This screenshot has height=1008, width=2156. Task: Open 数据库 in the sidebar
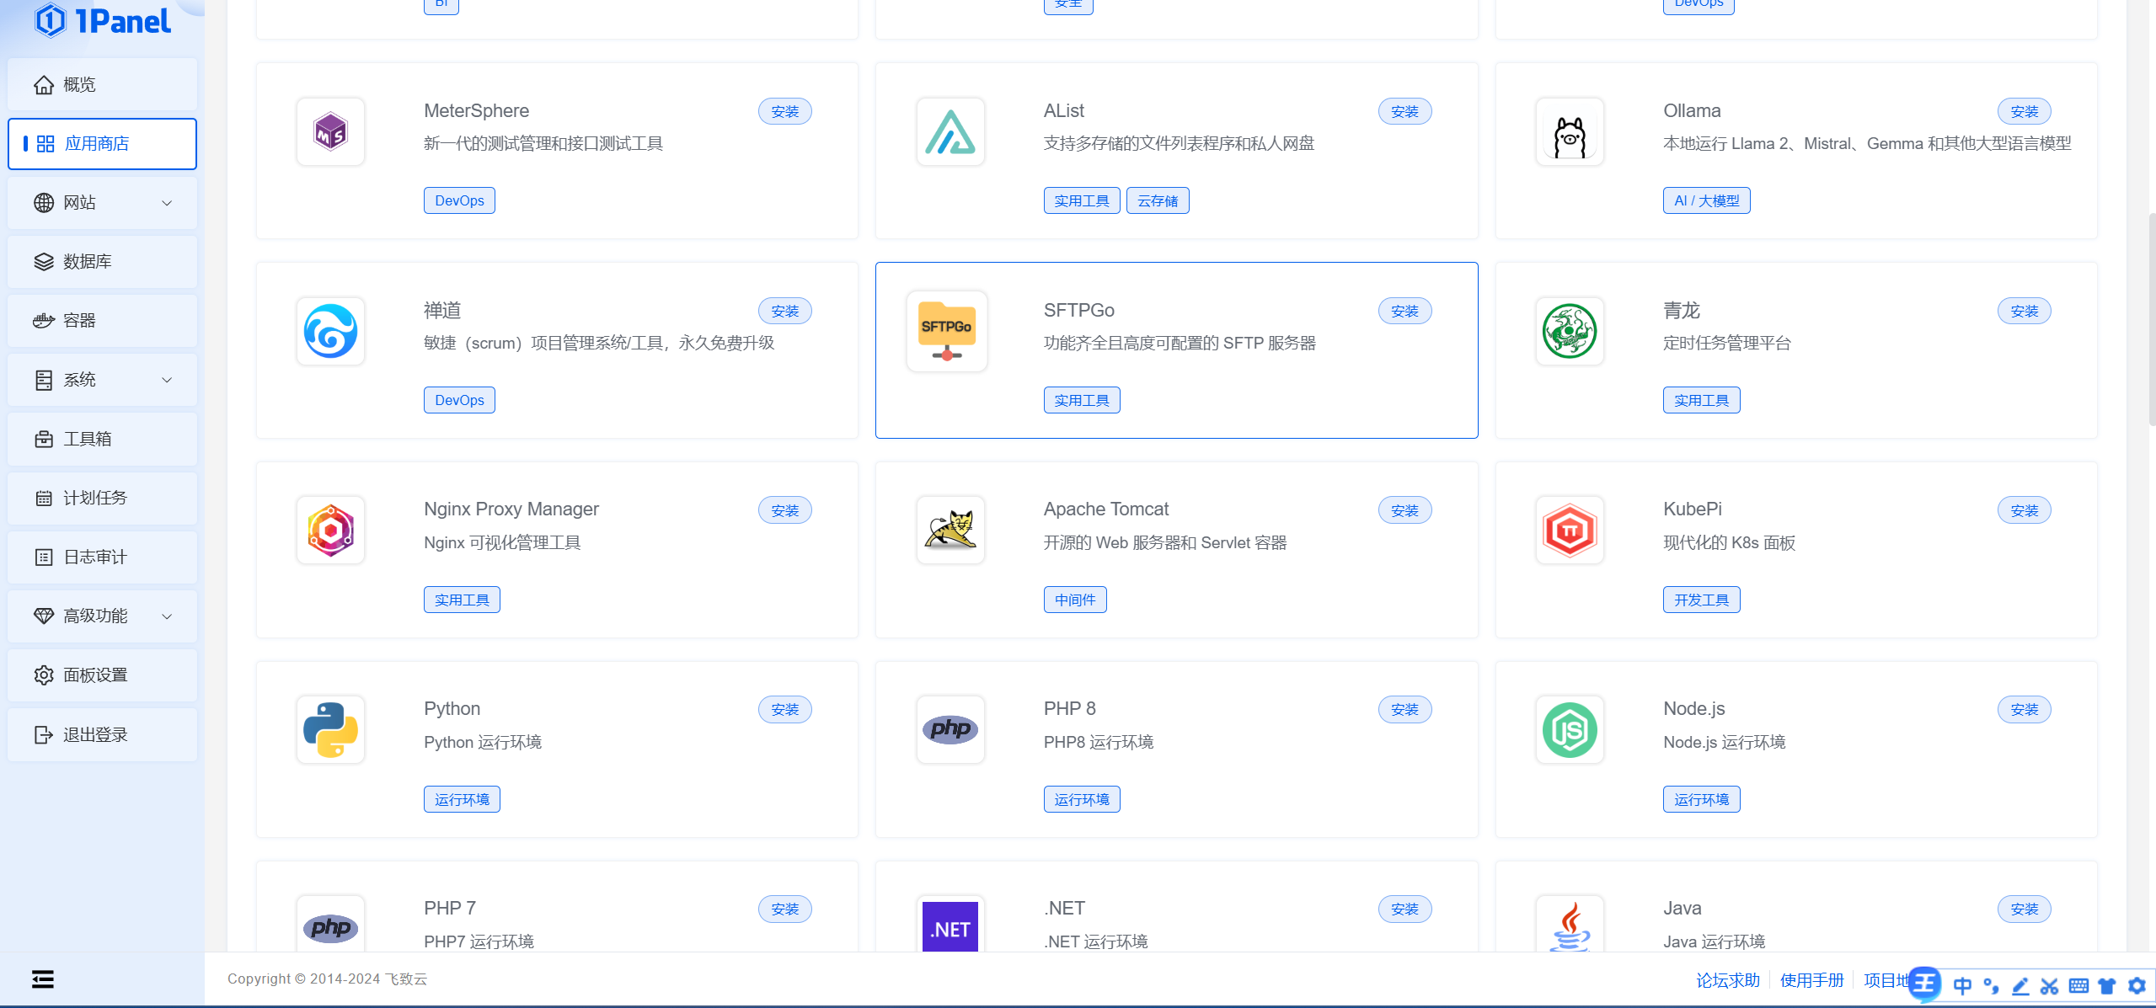point(102,262)
